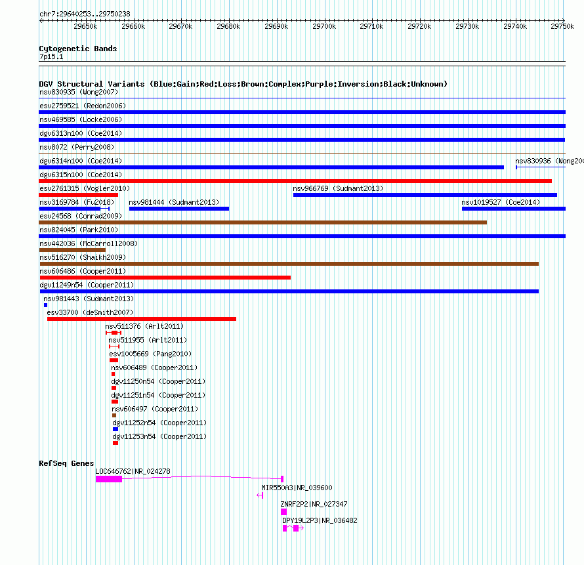Click the chr7:29640253..29750238 coordinate label

(x=85, y=14)
